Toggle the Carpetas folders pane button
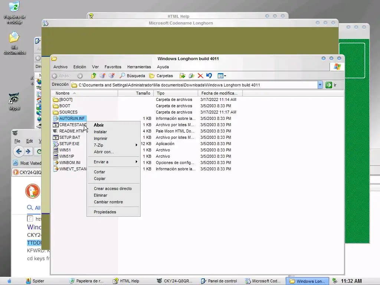 pyautogui.click(x=161, y=76)
